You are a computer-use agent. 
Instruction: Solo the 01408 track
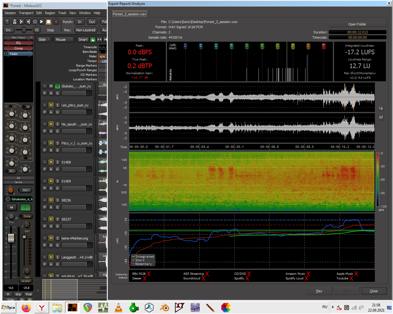click(57, 162)
